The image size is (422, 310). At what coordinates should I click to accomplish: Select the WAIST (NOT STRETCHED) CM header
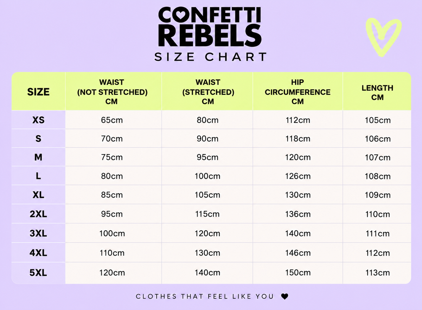point(112,92)
